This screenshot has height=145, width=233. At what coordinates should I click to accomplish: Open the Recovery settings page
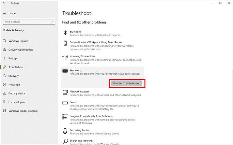click(14, 76)
